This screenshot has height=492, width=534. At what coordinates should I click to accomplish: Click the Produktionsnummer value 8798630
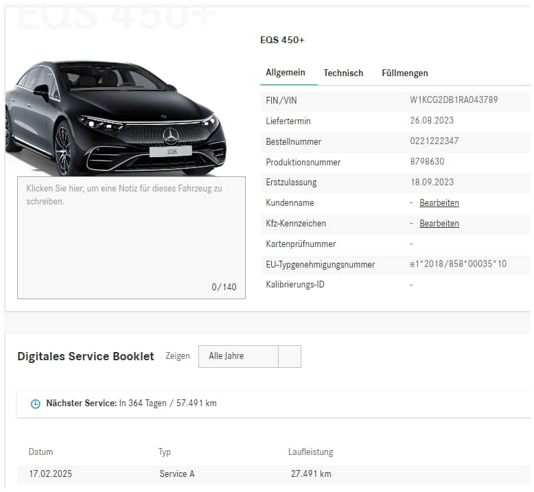point(427,161)
